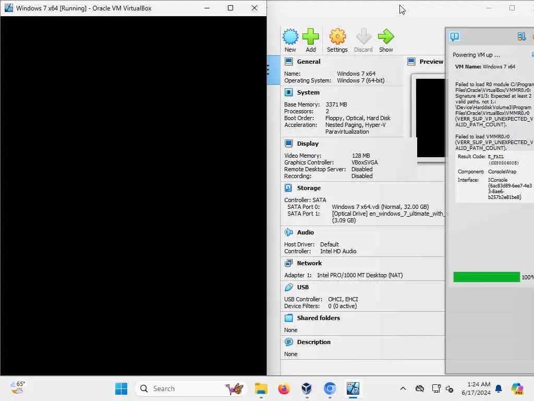Click the General section monitor icon
The image size is (534, 401).
coord(289,62)
